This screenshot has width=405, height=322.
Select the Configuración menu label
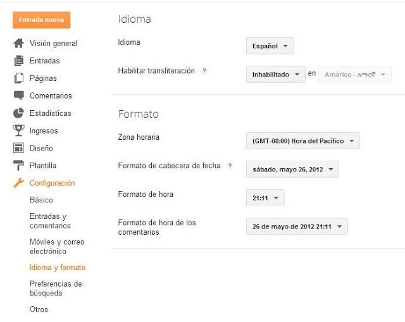click(x=52, y=183)
